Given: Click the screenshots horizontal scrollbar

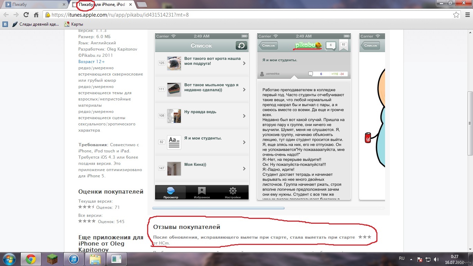Looking at the screenshot, I should [218, 208].
